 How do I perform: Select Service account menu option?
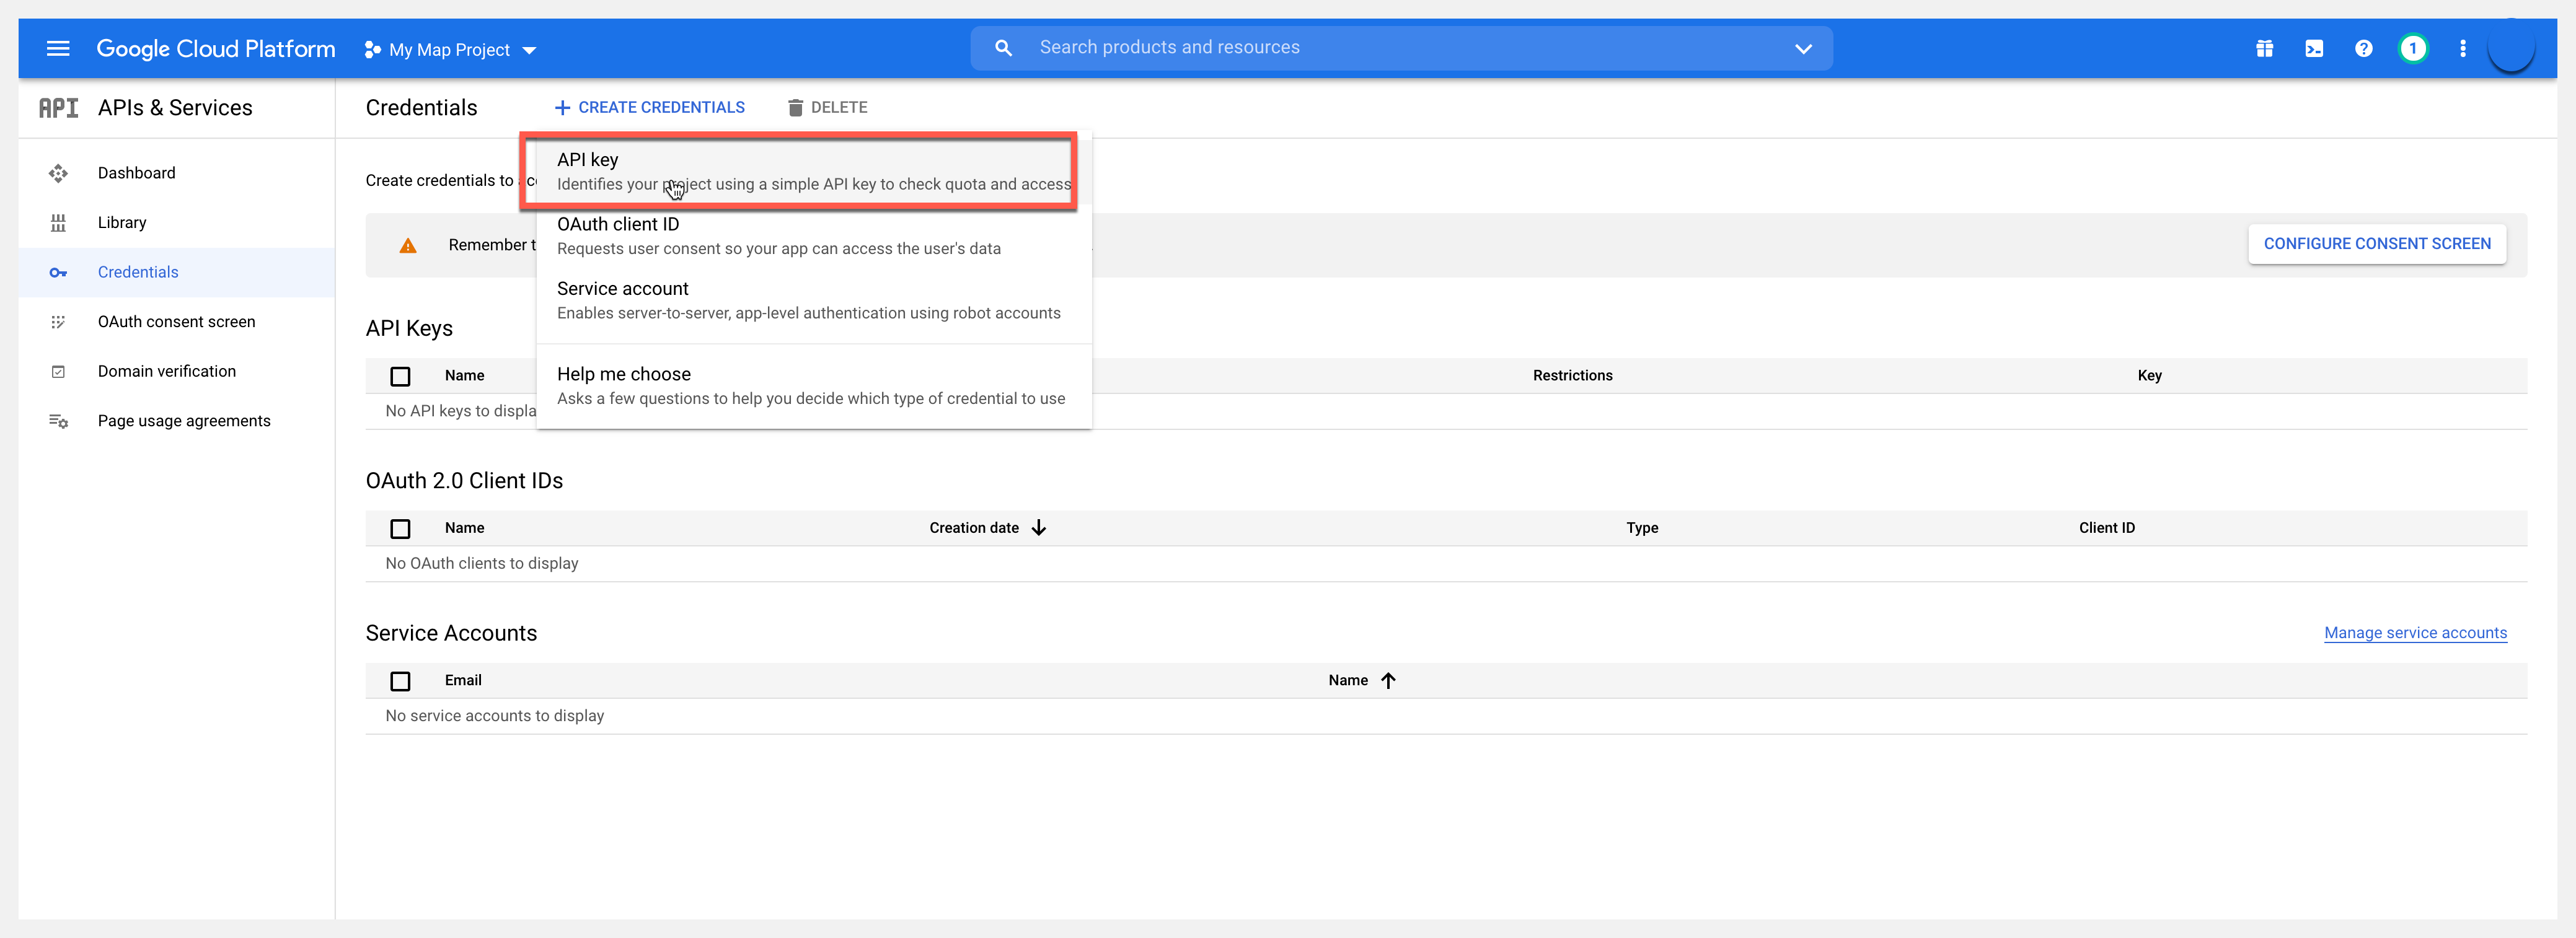pos(808,300)
